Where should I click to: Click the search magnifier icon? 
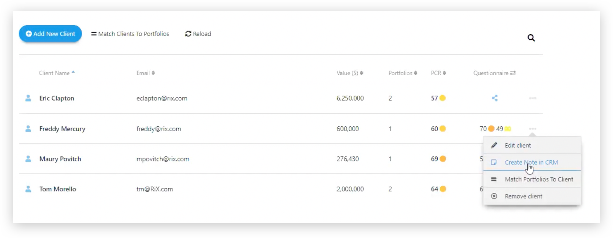coord(531,38)
